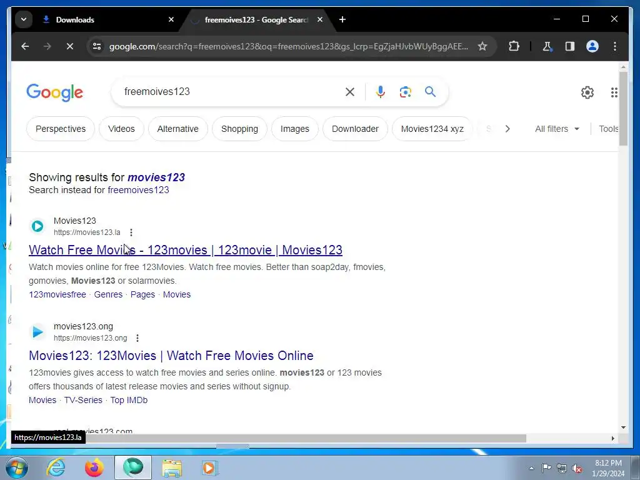The width and height of the screenshot is (640, 480).
Task: Open the tab search dropdown
Action: click(24, 19)
